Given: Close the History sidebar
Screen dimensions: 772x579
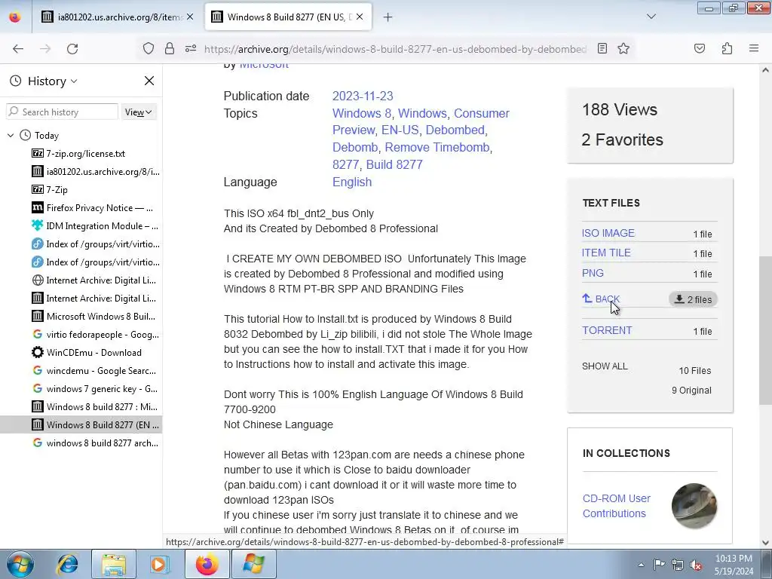Looking at the screenshot, I should coord(149,81).
